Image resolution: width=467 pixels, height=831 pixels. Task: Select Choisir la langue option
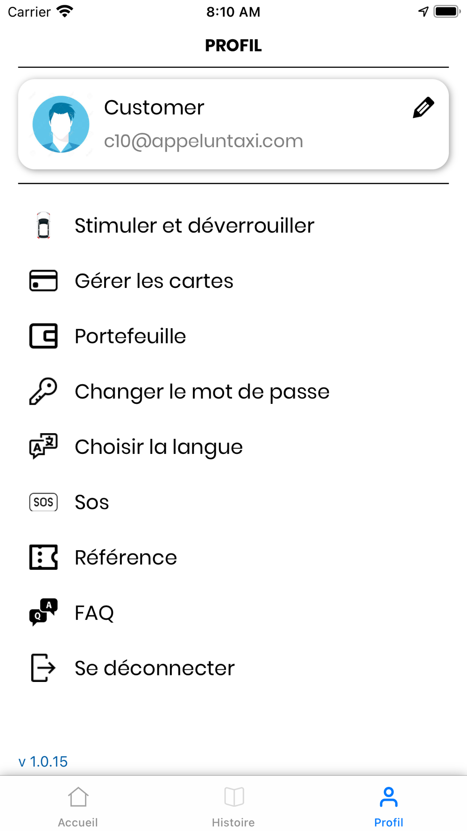pos(233,446)
